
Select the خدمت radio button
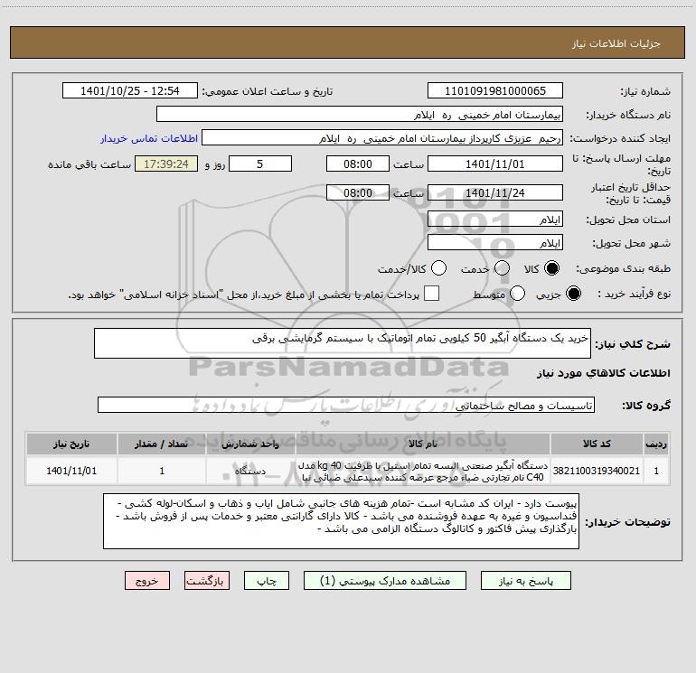click(x=502, y=268)
